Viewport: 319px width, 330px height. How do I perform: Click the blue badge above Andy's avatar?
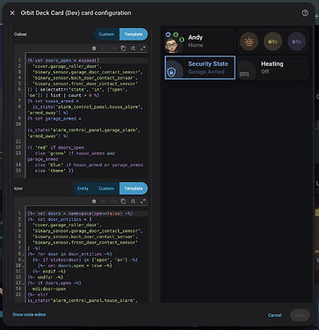(168, 34)
